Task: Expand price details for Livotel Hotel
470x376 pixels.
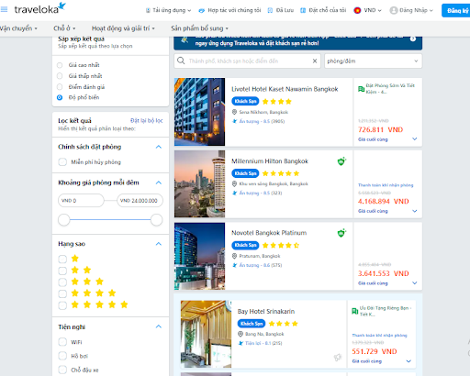Action: [415, 139]
